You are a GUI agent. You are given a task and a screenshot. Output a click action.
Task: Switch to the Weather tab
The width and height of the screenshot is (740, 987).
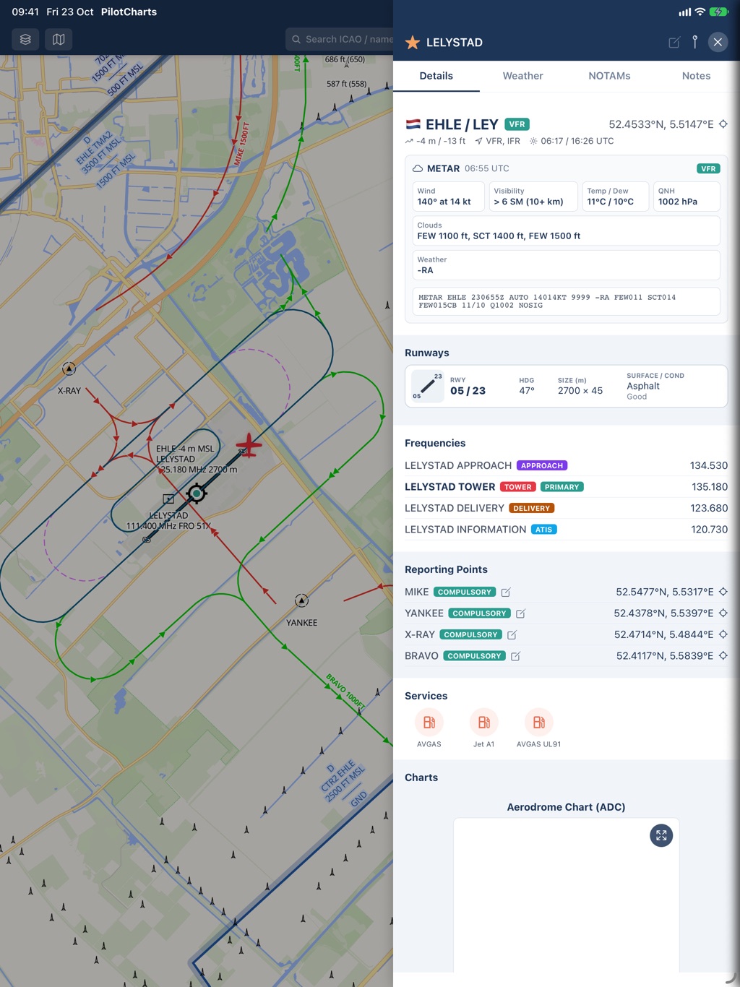(x=523, y=76)
